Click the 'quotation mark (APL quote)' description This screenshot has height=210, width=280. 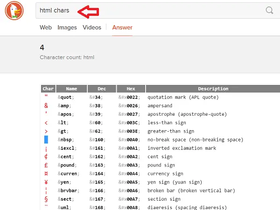183,98
